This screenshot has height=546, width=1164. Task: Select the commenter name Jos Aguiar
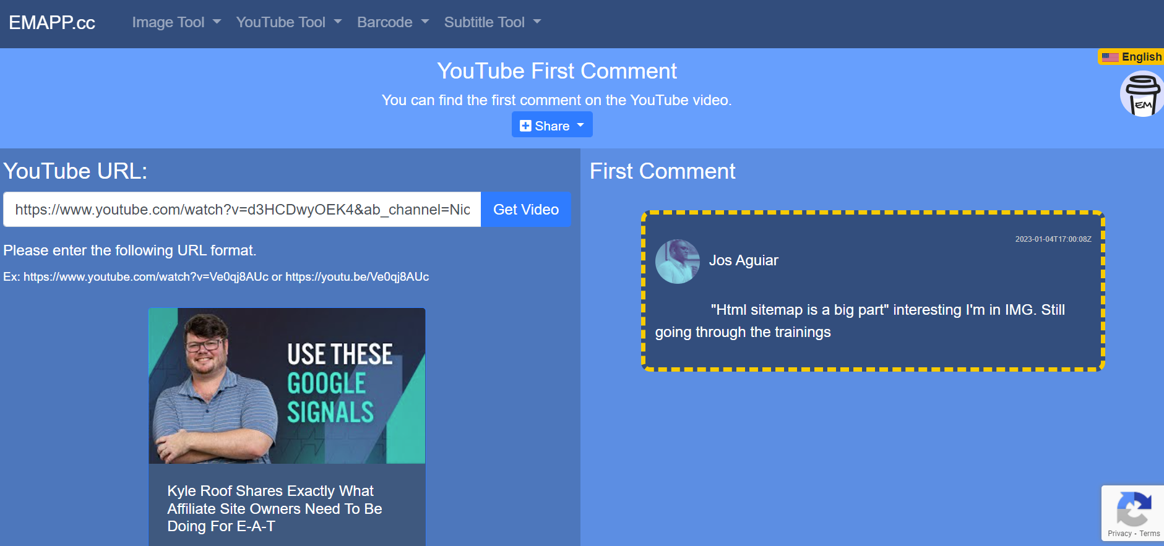tap(743, 260)
